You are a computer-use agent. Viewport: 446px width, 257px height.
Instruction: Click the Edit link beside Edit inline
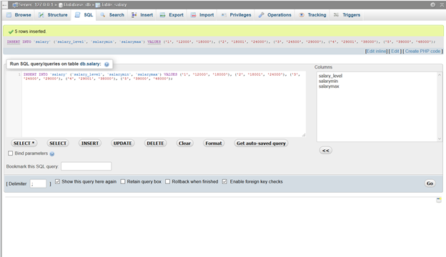coord(395,51)
